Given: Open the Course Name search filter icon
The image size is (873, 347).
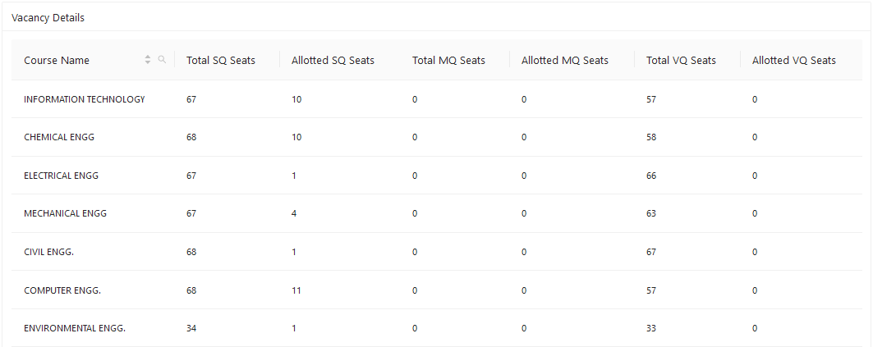Looking at the screenshot, I should point(162,60).
